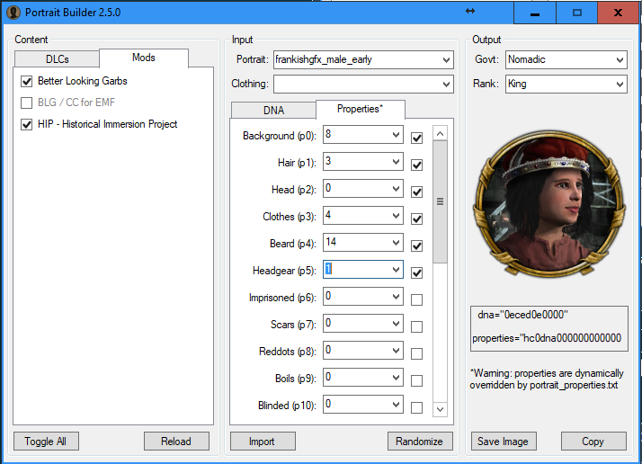This screenshot has width=642, height=464.
Task: Click the Better Looking Garbs label
Action: pos(83,81)
